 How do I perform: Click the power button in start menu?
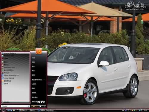34,106
